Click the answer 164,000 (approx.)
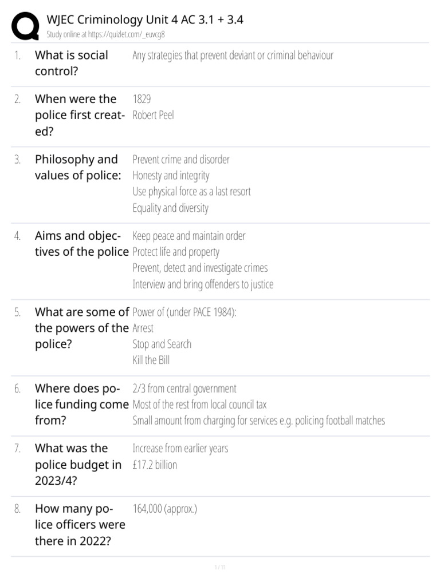The height and width of the screenshot is (586, 440). (x=165, y=509)
